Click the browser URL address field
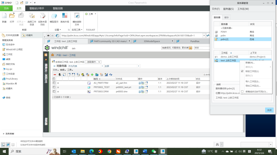The image size is (277, 155). tap(131, 35)
